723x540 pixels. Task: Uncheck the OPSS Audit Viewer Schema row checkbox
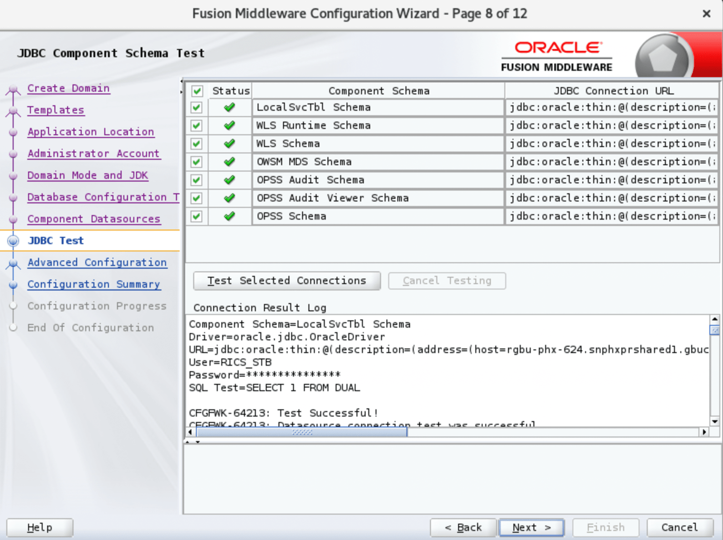coord(197,198)
